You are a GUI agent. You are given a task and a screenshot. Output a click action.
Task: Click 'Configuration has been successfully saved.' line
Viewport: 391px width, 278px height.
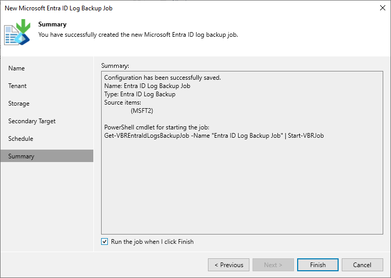click(163, 78)
